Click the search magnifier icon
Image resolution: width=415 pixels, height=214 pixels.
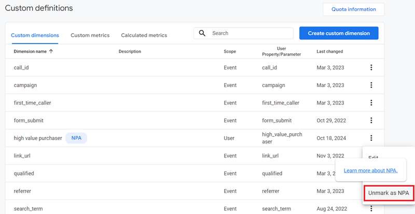point(202,33)
